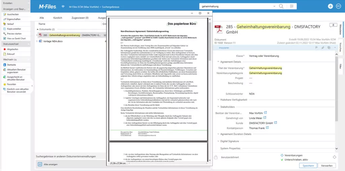Collapse the Anzeigen und Bearbeiten sidebar section
Viewport: 345px width, 171px height.
[29, 9]
